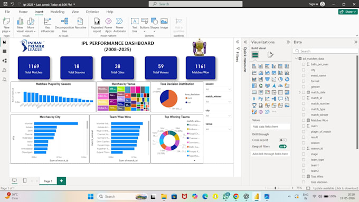Switch to Report view in left sidebar

[4, 42]
